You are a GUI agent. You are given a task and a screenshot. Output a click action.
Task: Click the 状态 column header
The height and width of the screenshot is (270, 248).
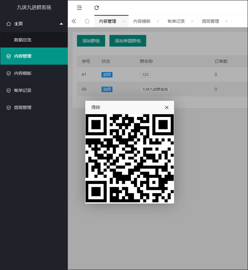click(x=106, y=61)
